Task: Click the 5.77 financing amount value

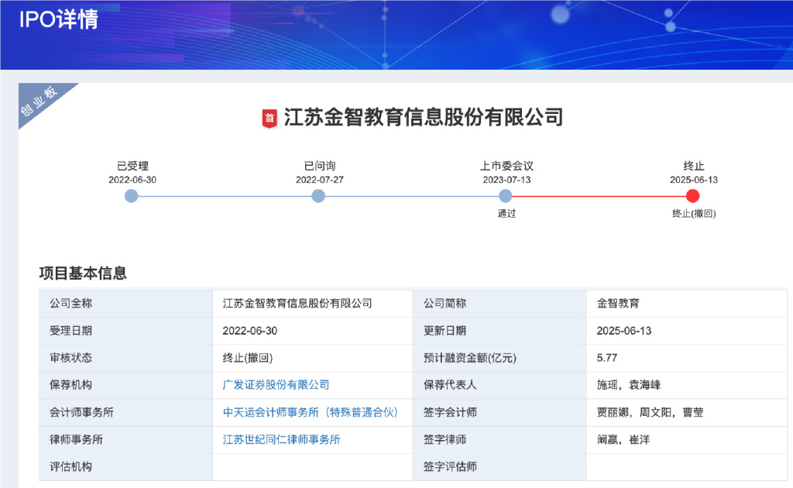Action: (607, 358)
